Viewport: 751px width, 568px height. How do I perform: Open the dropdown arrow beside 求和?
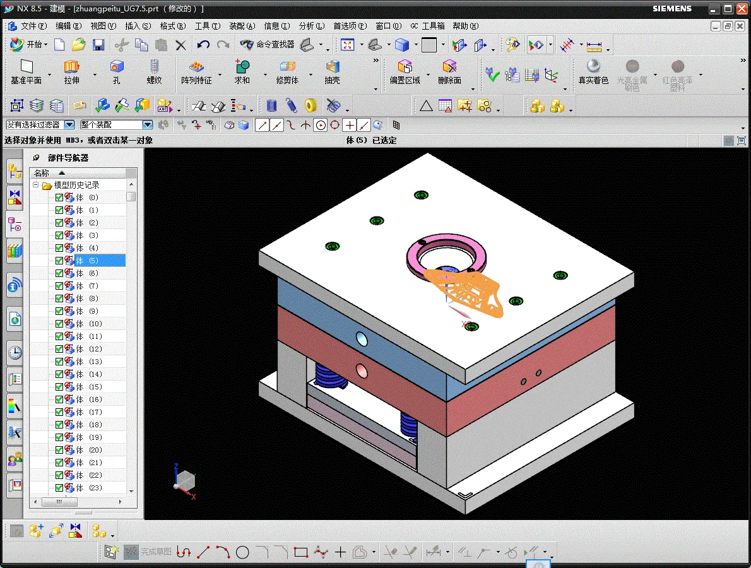(x=265, y=74)
